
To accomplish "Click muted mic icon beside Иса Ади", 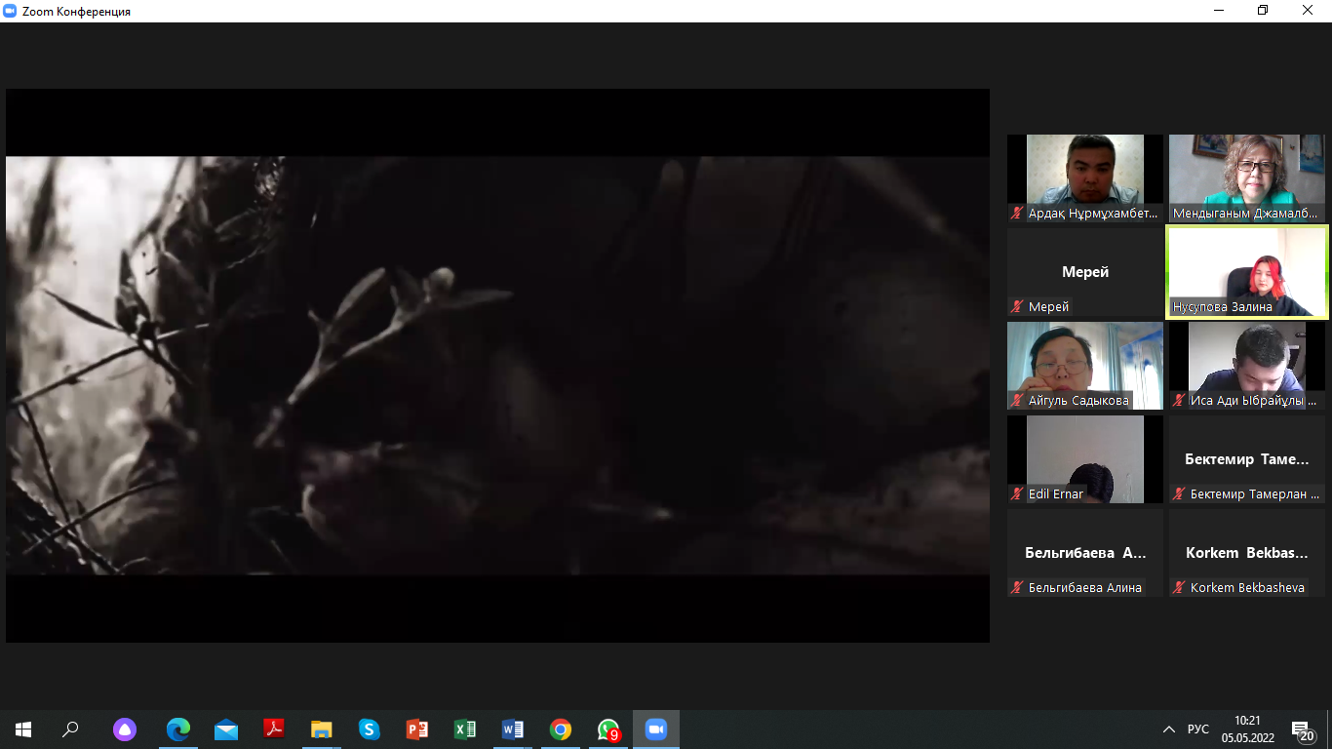I will pos(1180,400).
